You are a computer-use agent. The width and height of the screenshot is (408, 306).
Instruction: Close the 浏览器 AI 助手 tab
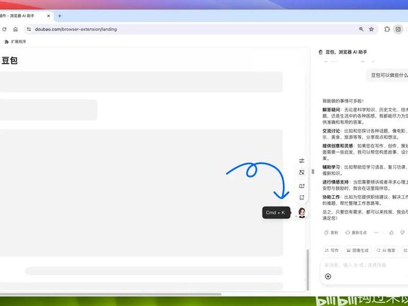click(48, 16)
